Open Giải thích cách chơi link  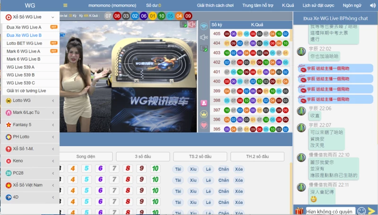pyautogui.click(x=215, y=5)
